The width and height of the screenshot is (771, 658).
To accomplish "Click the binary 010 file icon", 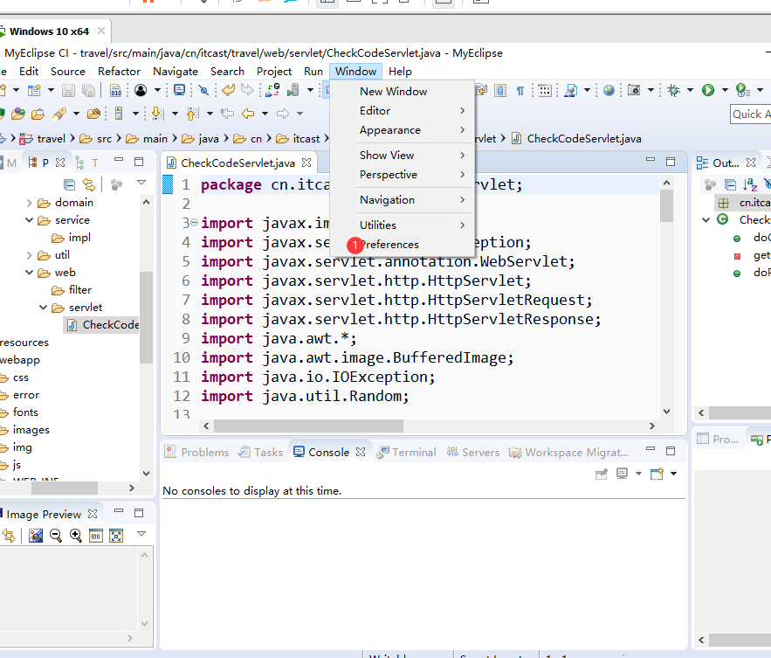I will [x=116, y=91].
